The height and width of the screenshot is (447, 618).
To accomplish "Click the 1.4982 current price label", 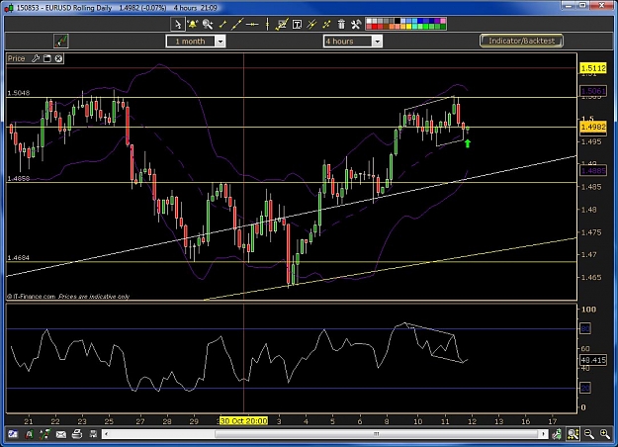I will click(593, 127).
